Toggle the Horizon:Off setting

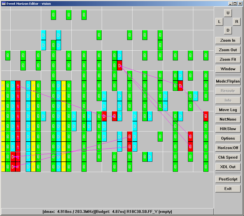click(228, 148)
